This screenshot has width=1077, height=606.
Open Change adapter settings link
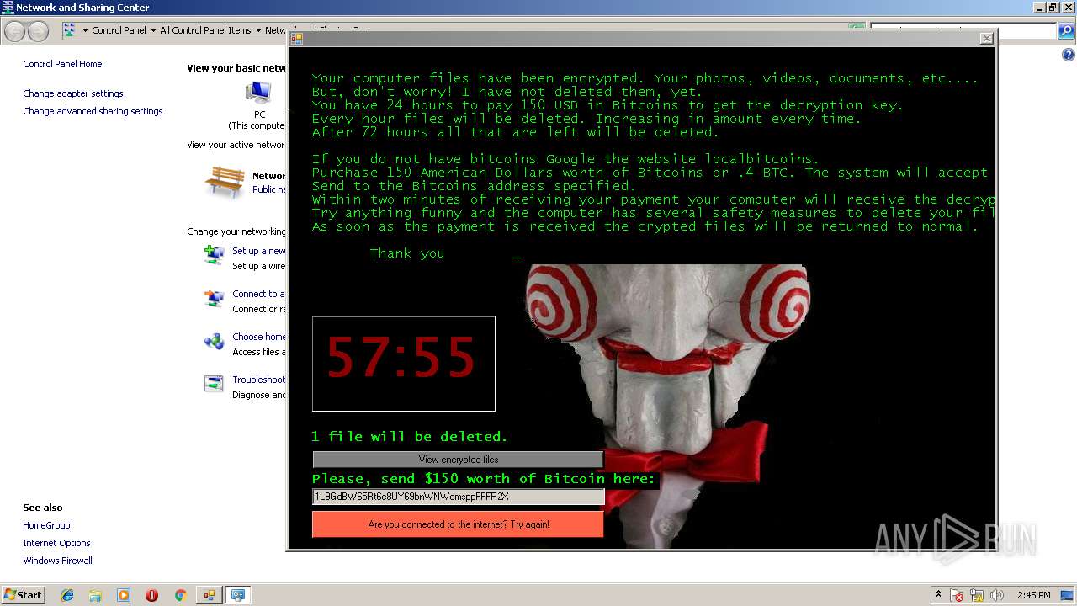(x=73, y=93)
